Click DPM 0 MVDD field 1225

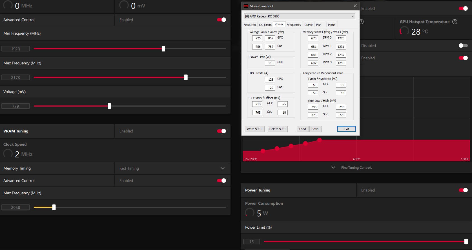[341, 38]
